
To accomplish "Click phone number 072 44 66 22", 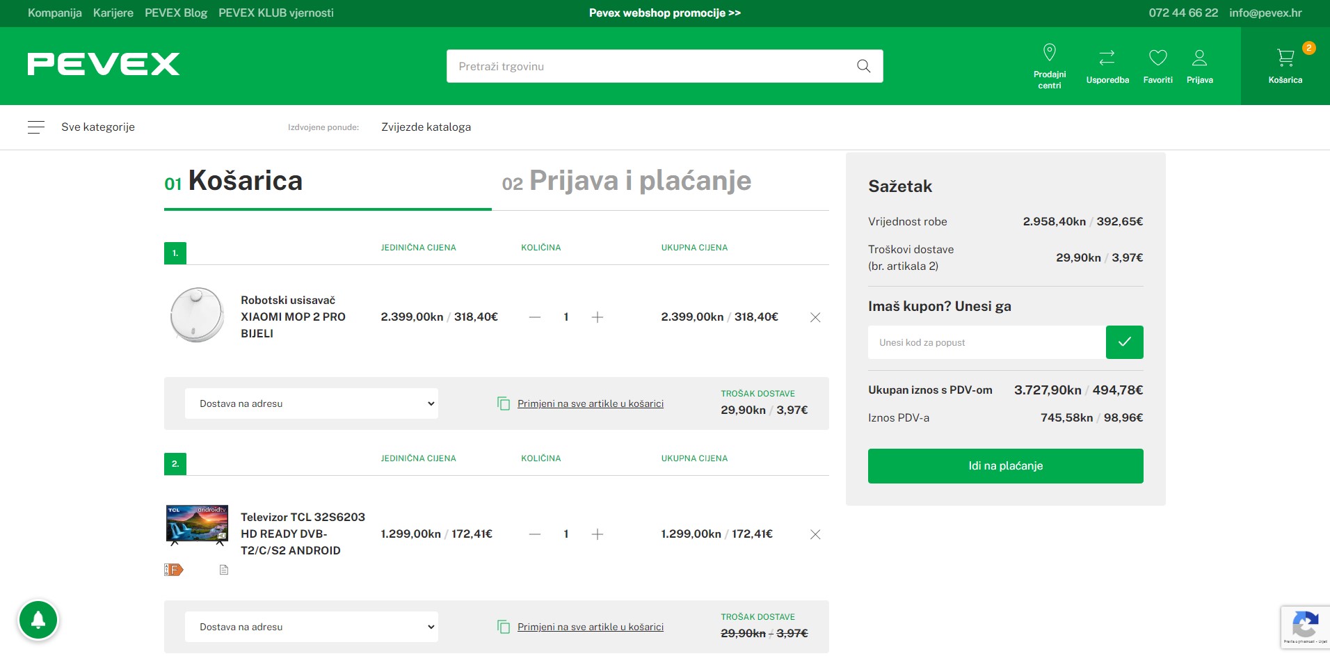I will pyautogui.click(x=1183, y=13).
